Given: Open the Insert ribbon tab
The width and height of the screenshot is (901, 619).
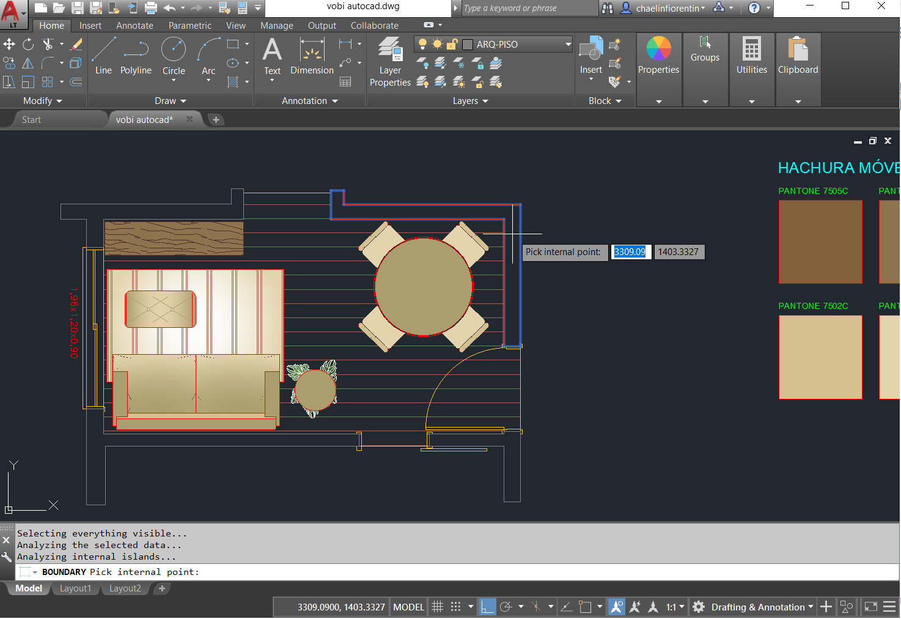Looking at the screenshot, I should click(x=90, y=26).
